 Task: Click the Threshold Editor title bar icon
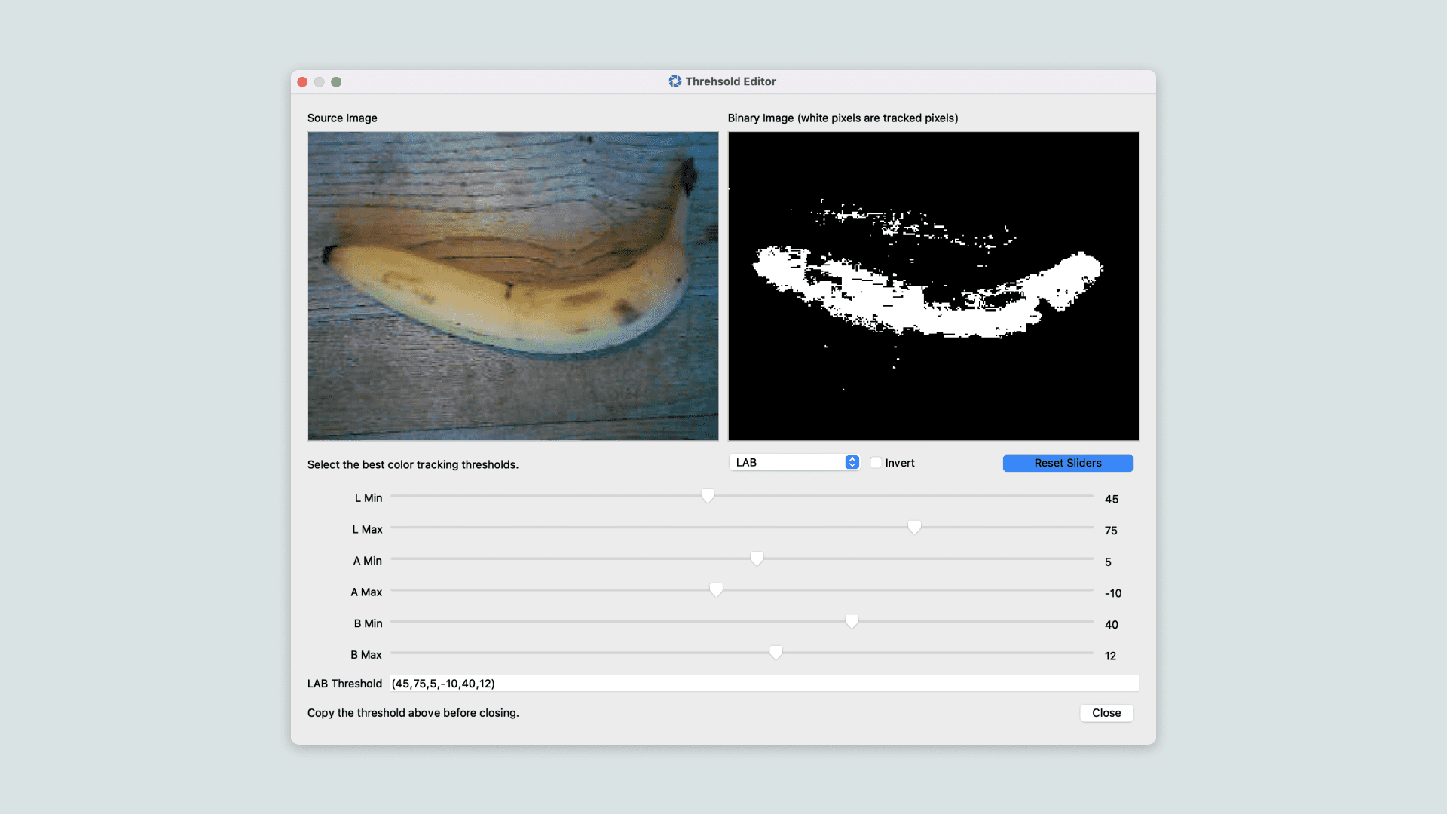click(675, 81)
